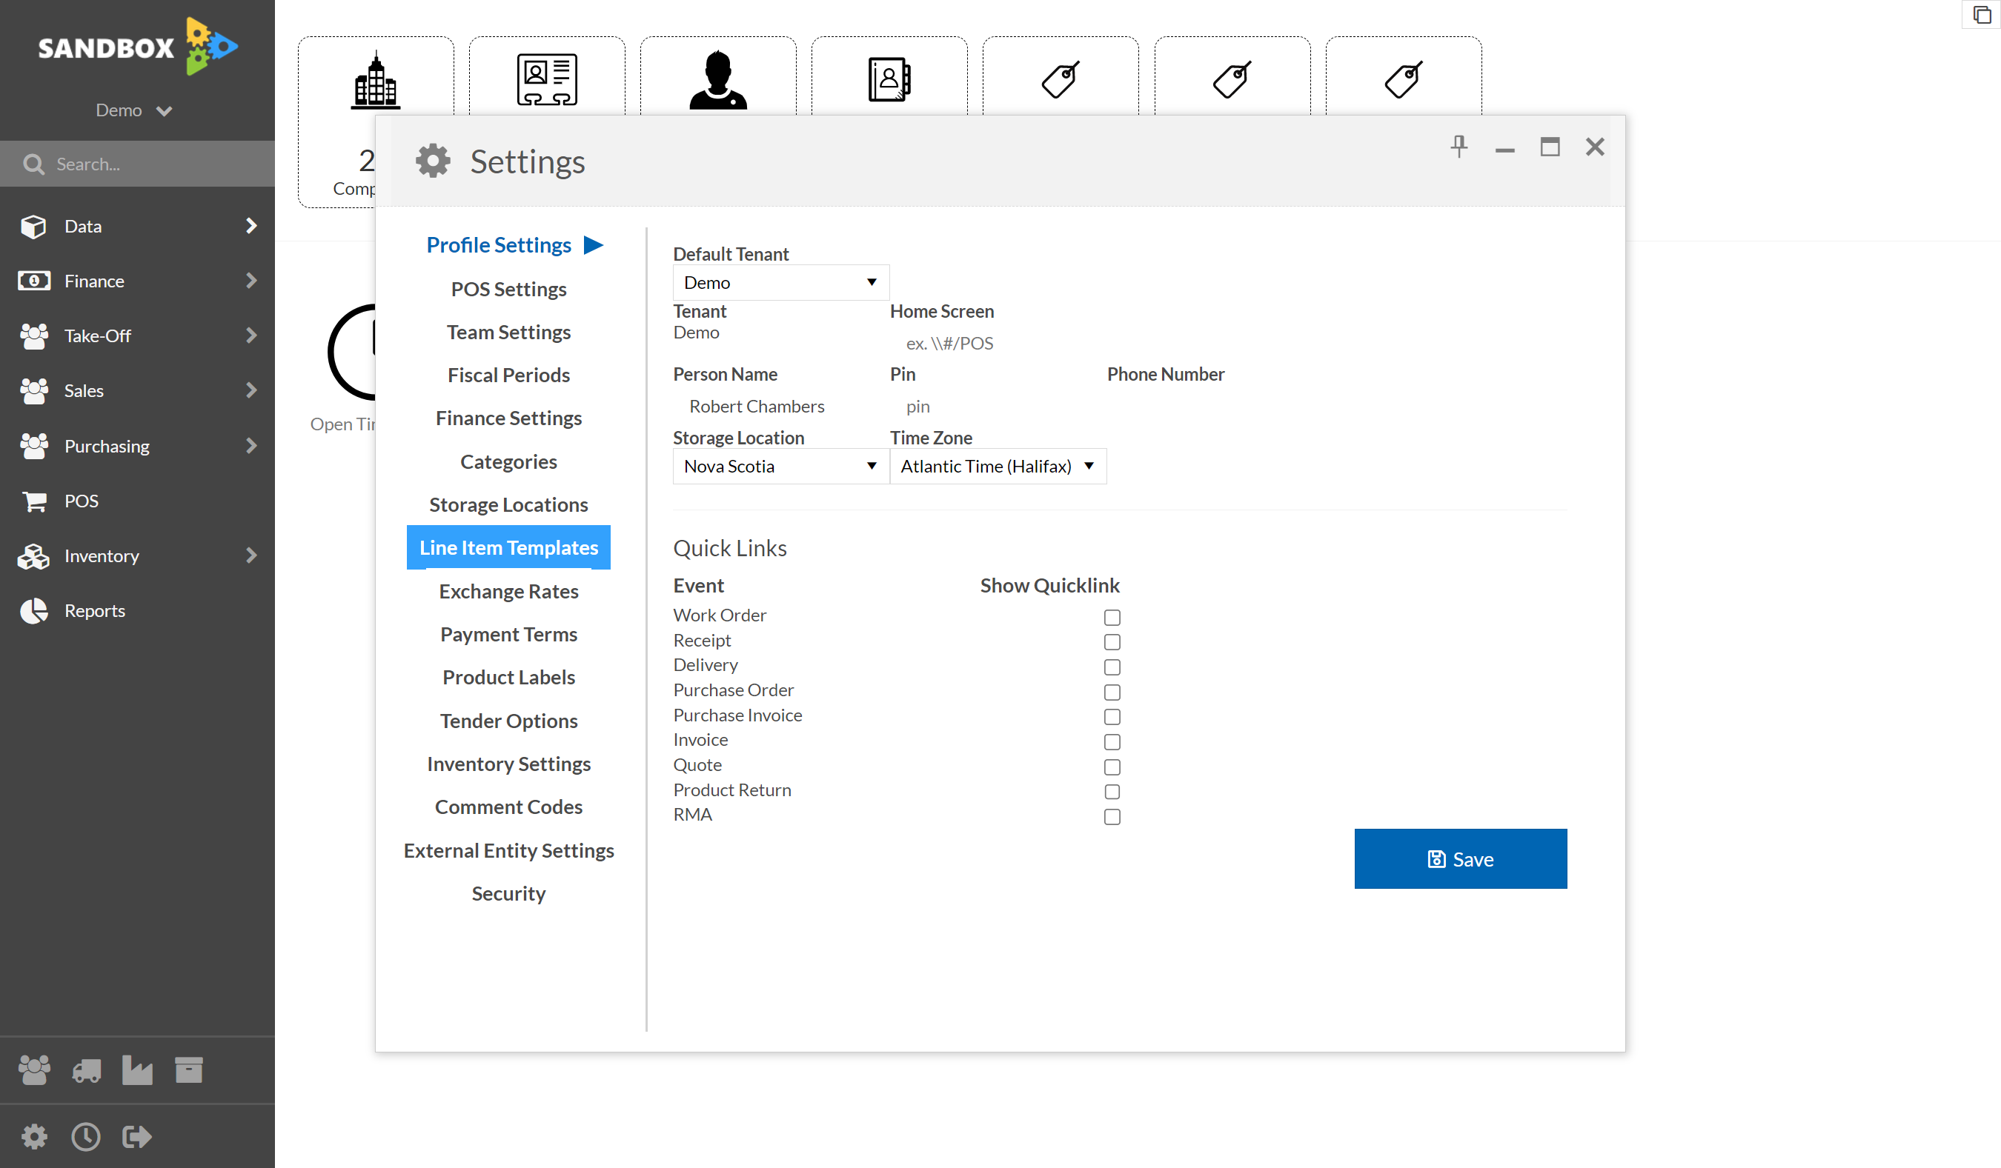Open Payment Terms section

[508, 635]
